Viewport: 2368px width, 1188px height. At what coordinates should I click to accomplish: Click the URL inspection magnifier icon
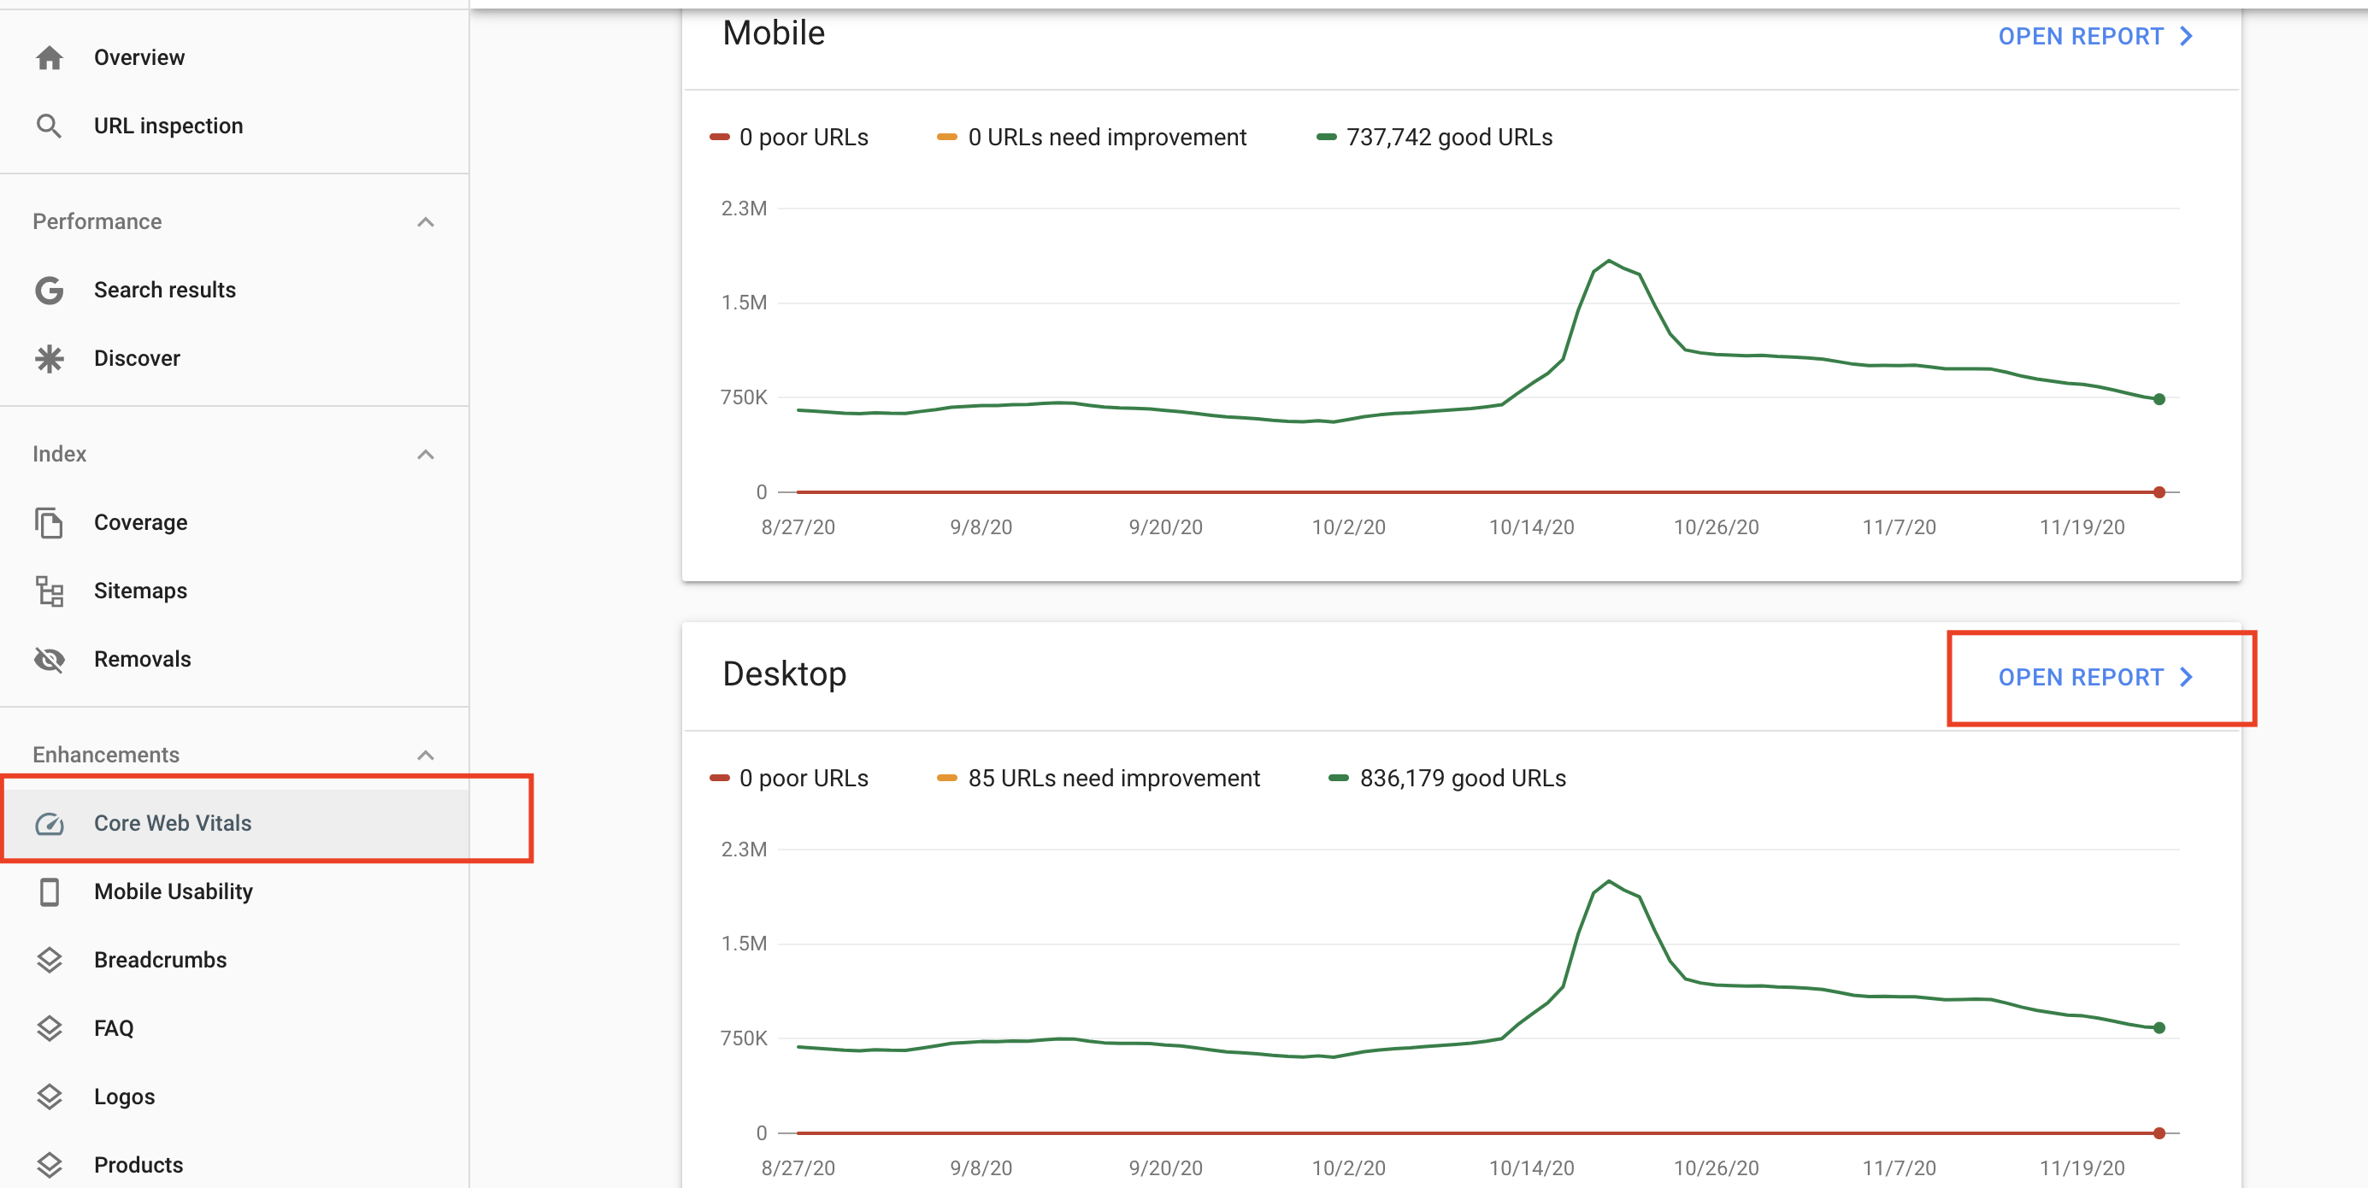[49, 126]
